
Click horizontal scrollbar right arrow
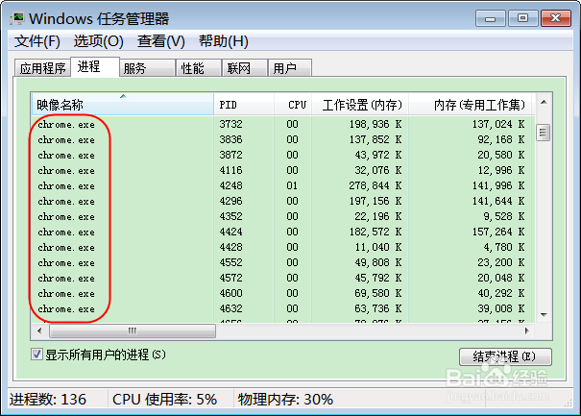pos(527,330)
